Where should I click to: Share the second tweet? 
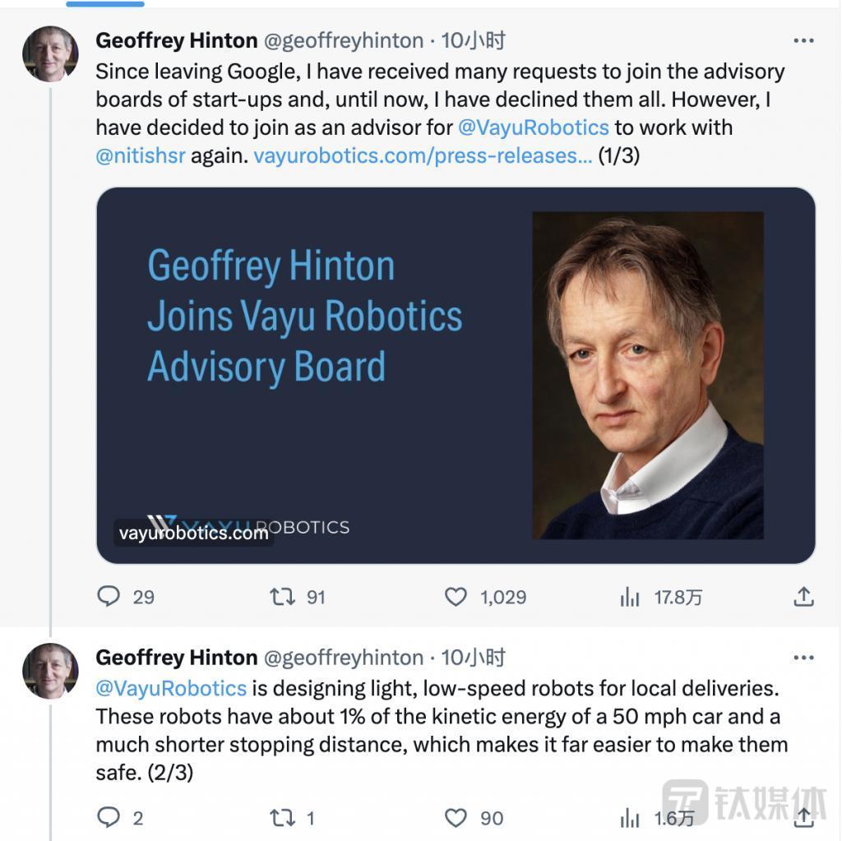pyautogui.click(x=804, y=818)
